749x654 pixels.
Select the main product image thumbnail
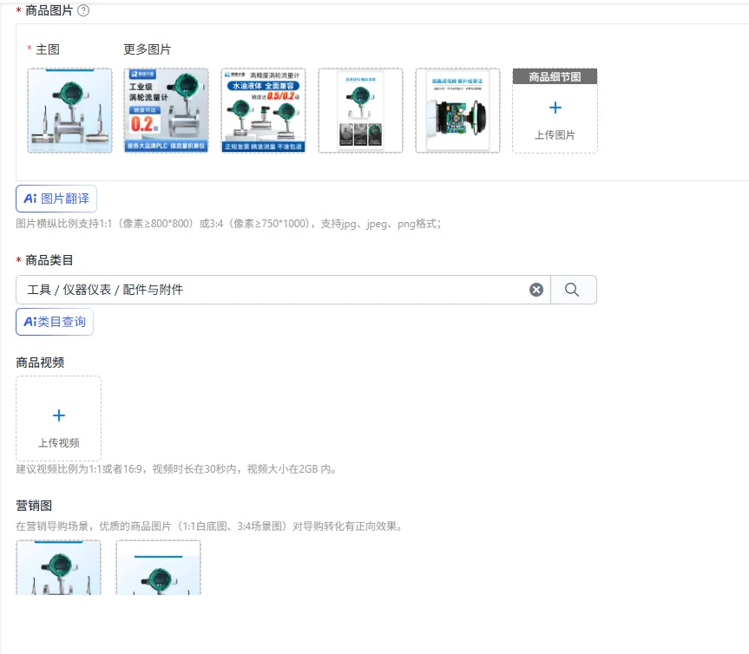coord(69,111)
